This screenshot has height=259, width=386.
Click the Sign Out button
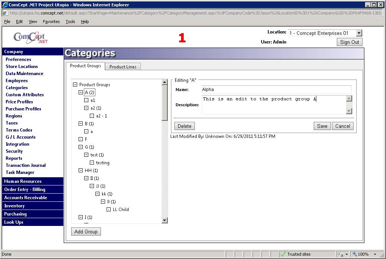349,42
